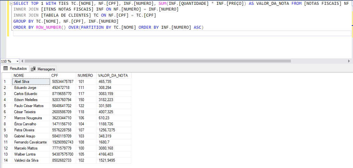Click VALOR_DA_NOTA value 1680,7
The image size is (353, 168).
click(114, 142)
